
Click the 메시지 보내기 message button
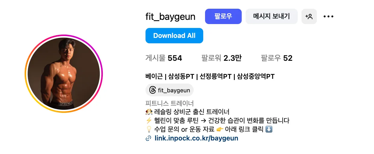pos(271,16)
